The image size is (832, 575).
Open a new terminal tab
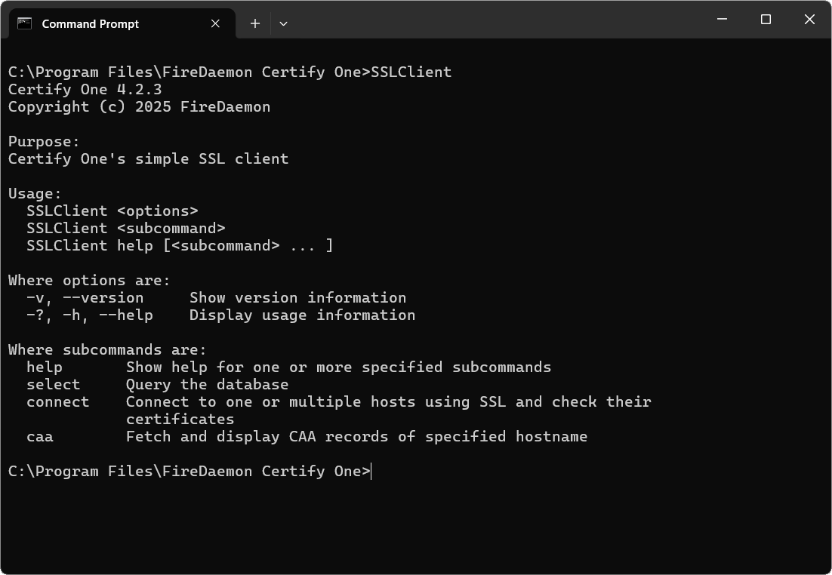(x=255, y=23)
